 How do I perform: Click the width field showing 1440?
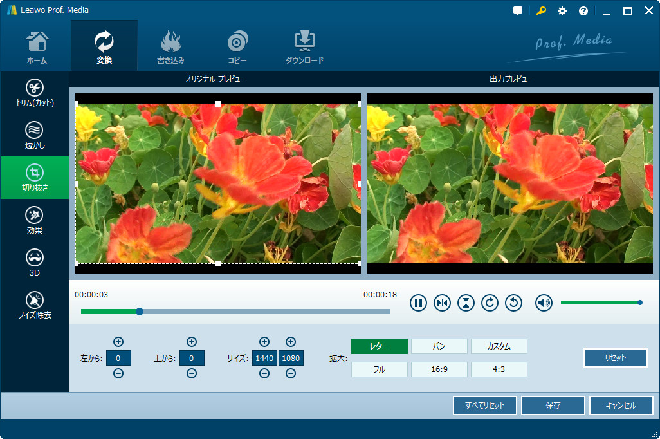click(x=264, y=358)
